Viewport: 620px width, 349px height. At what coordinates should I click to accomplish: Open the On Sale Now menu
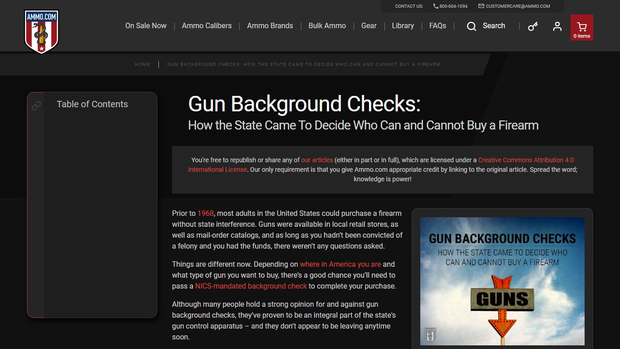click(x=146, y=26)
